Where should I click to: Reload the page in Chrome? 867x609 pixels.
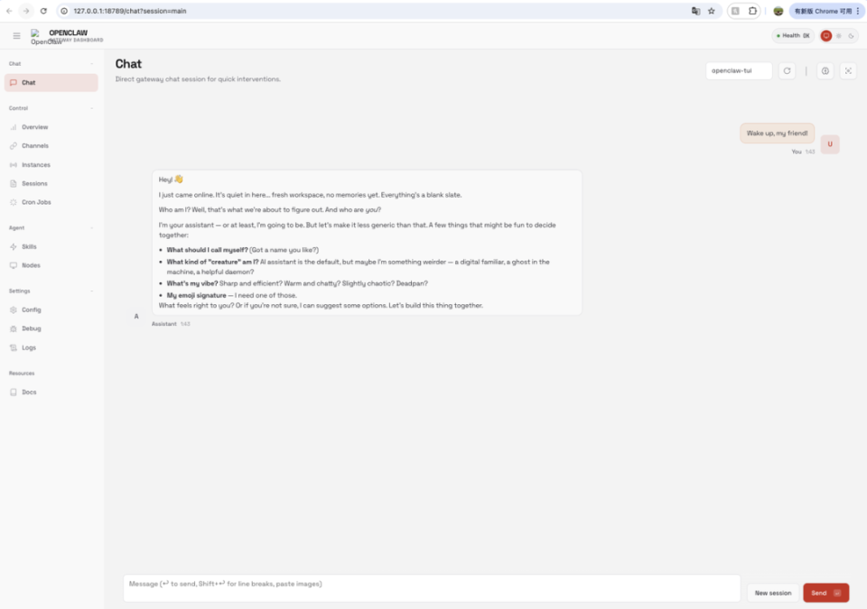[x=43, y=11]
